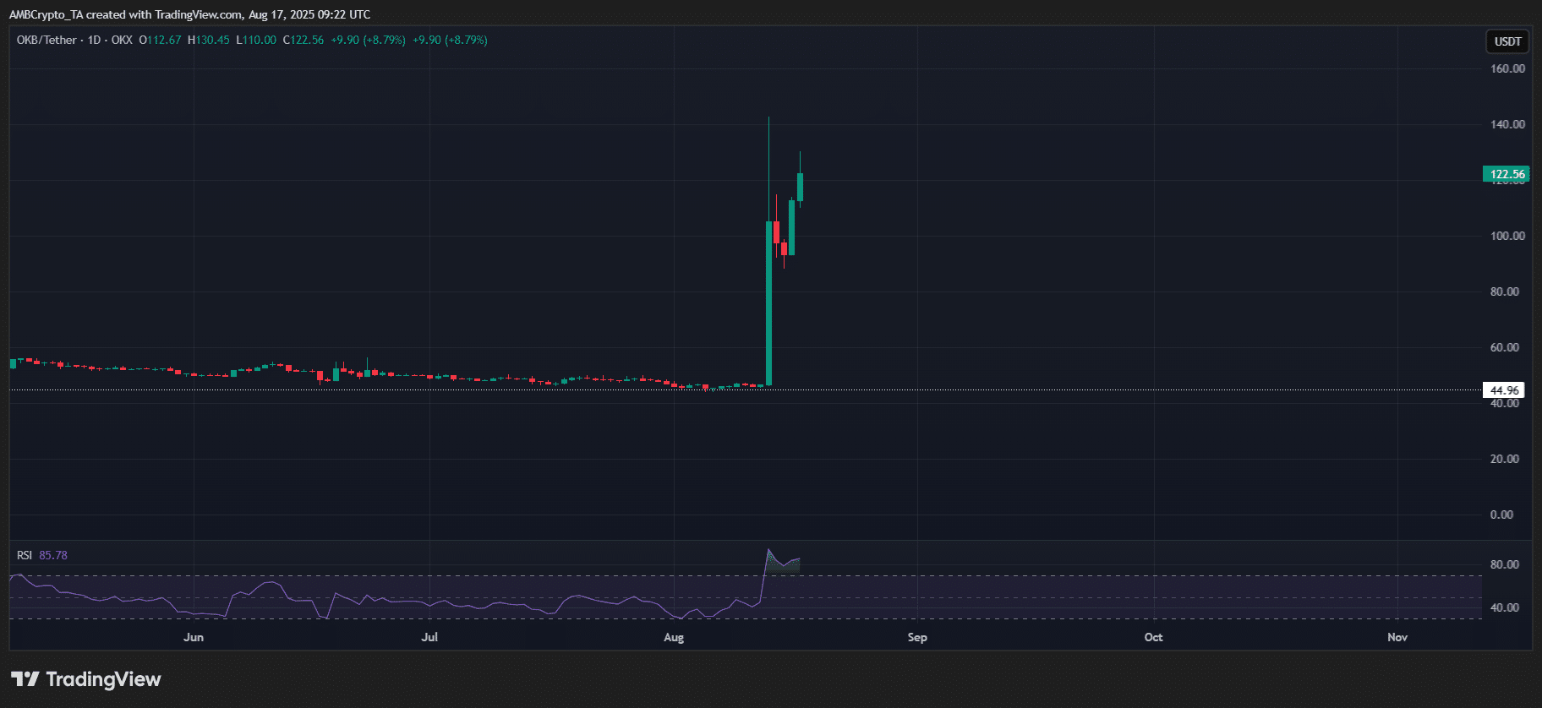Click the Nov label on time axis
This screenshot has width=1542, height=708.
(1397, 637)
